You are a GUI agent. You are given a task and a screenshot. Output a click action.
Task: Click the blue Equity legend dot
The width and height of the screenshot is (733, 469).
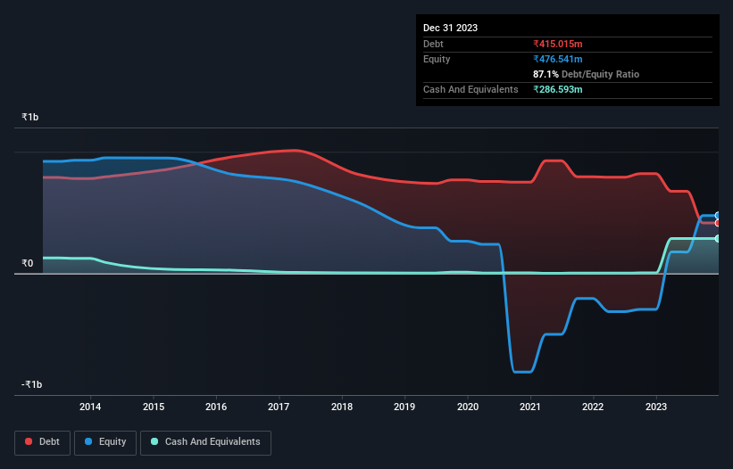88,441
